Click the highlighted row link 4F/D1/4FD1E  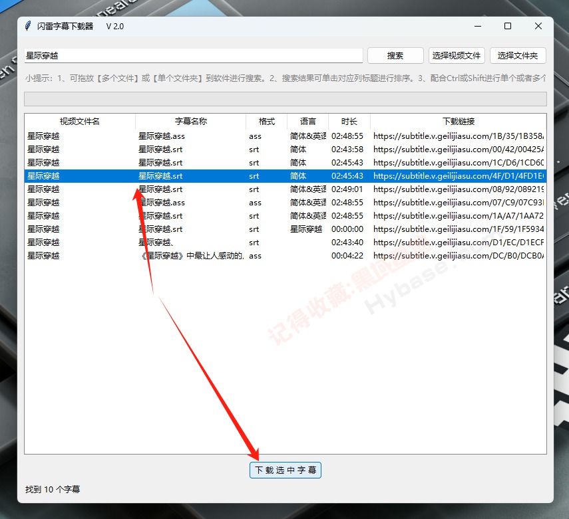(x=459, y=176)
